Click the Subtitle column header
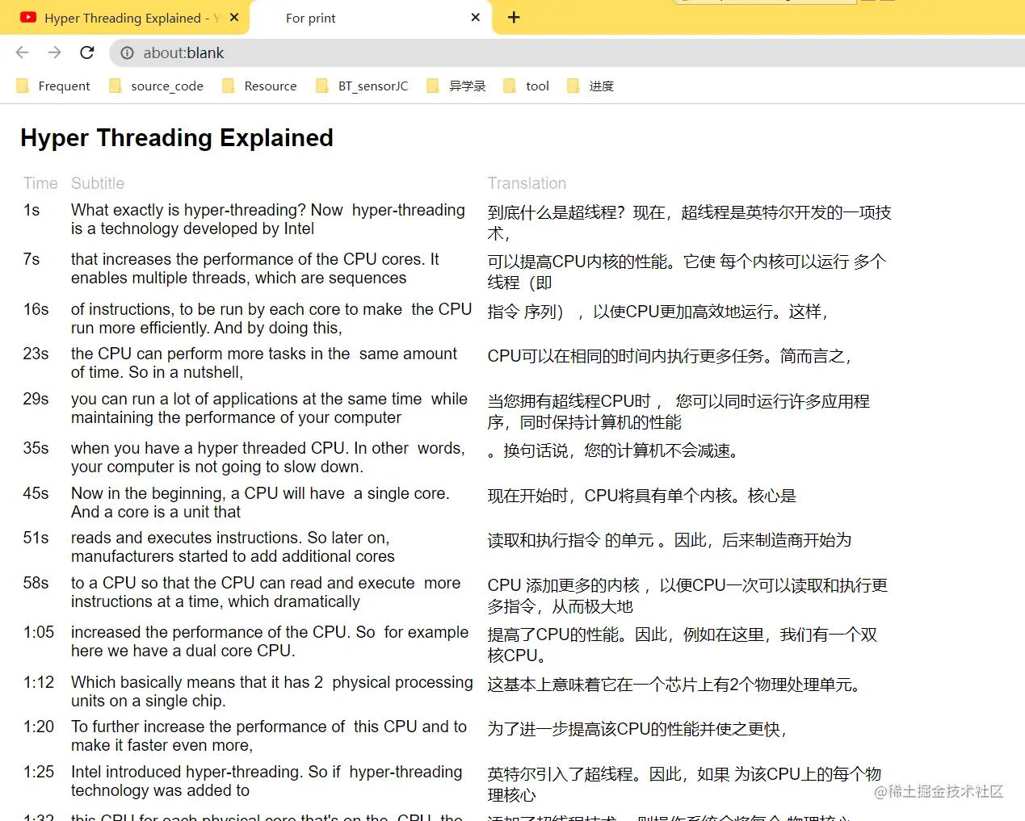The width and height of the screenshot is (1025, 821). (98, 183)
